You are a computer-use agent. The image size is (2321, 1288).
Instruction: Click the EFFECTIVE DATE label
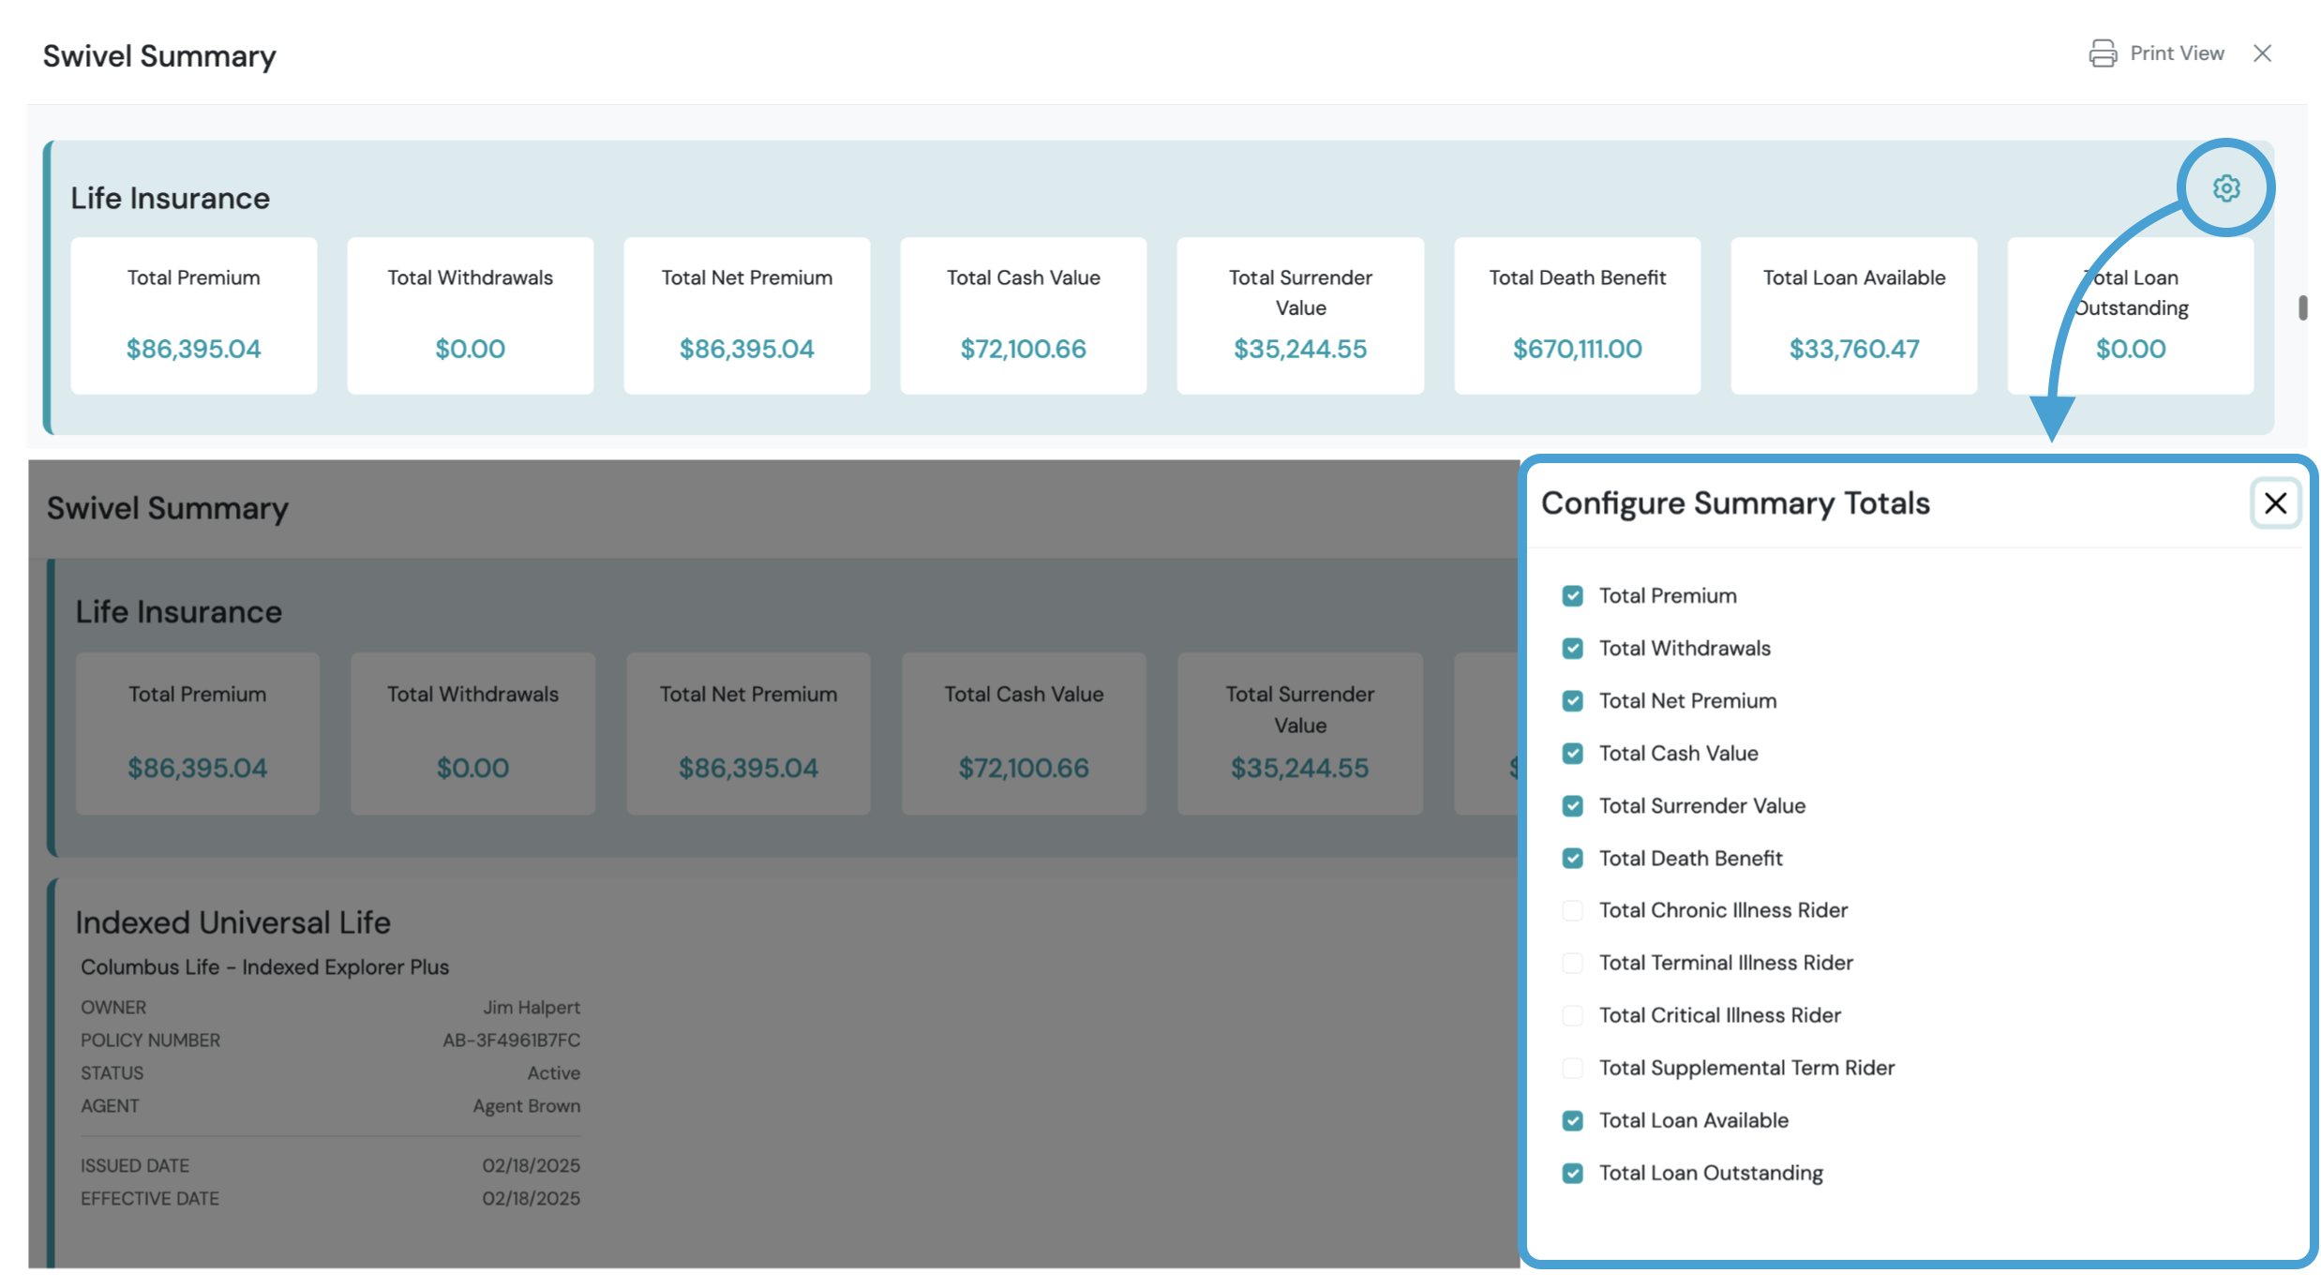point(150,1199)
